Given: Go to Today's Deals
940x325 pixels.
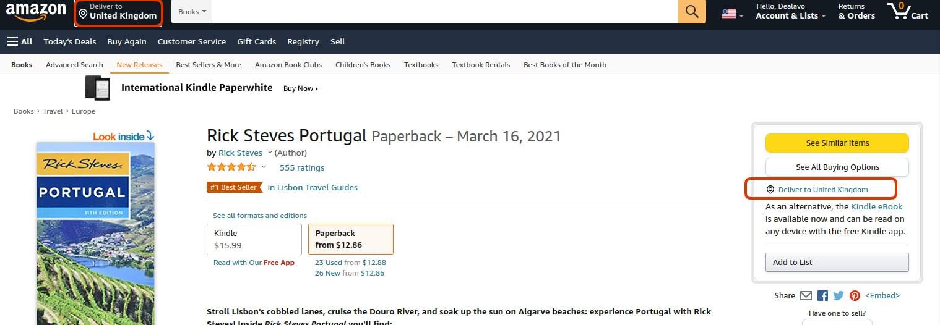Looking at the screenshot, I should (70, 41).
